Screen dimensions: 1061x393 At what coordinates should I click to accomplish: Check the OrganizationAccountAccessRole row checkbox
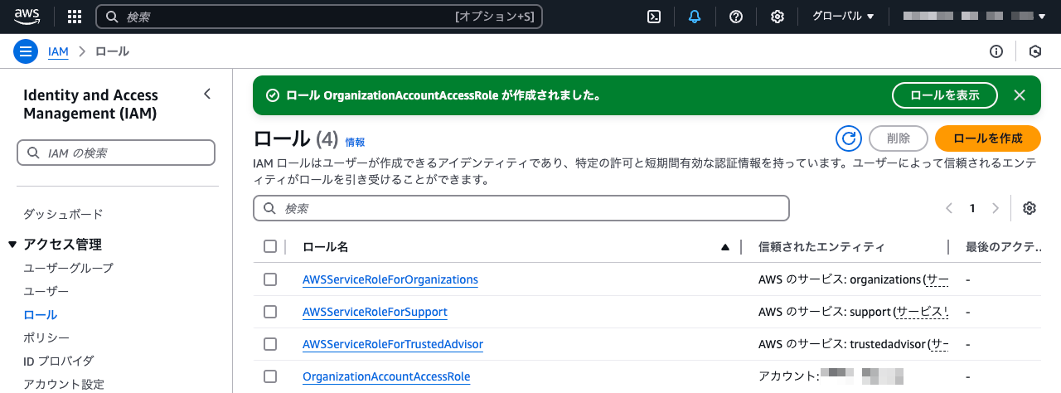[270, 376]
